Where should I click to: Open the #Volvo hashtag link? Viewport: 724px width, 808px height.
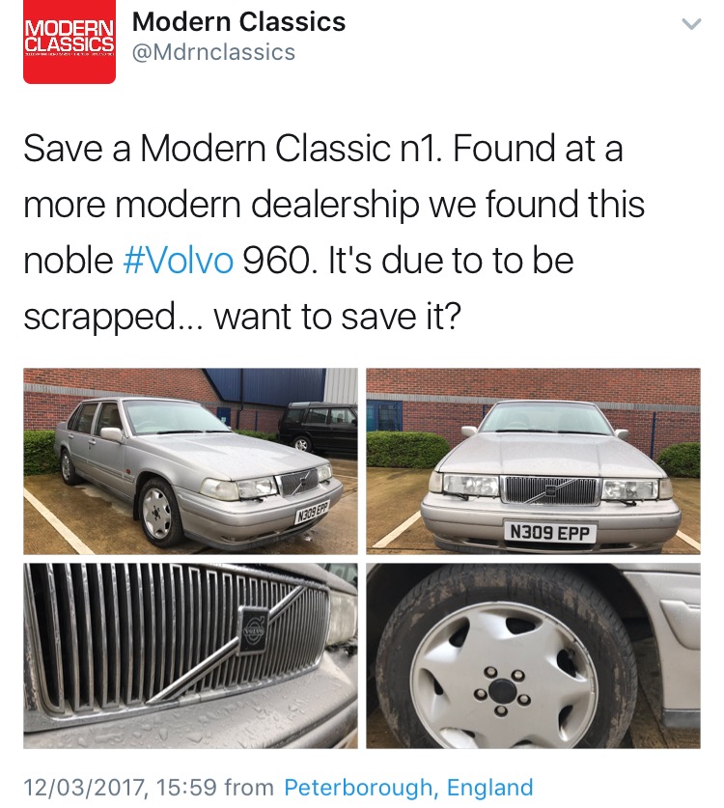tap(179, 260)
